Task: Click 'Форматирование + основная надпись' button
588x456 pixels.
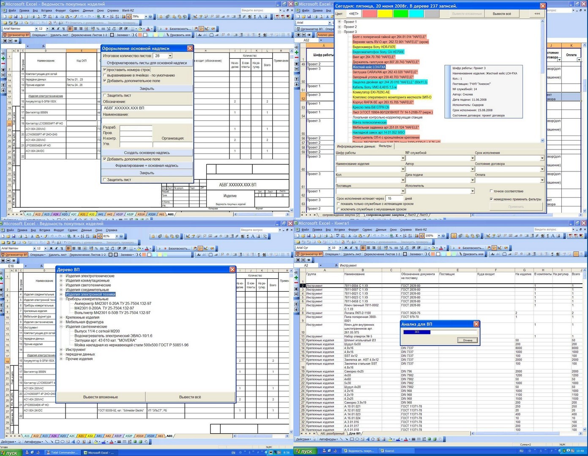Action: (x=147, y=166)
